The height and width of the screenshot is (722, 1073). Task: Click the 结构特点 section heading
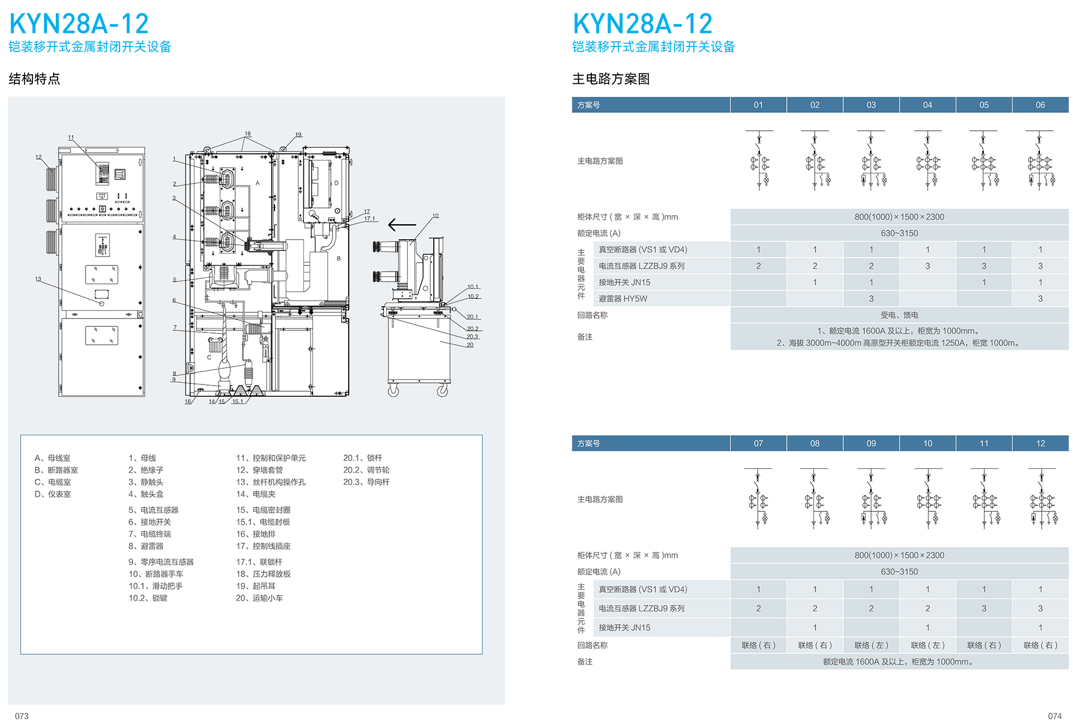coord(35,79)
